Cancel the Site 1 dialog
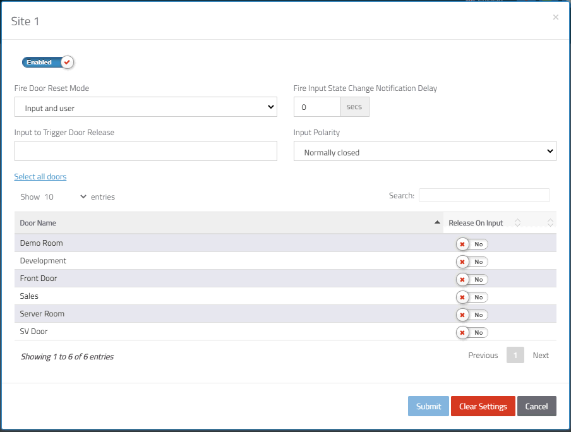This screenshot has width=571, height=432. coord(537,406)
